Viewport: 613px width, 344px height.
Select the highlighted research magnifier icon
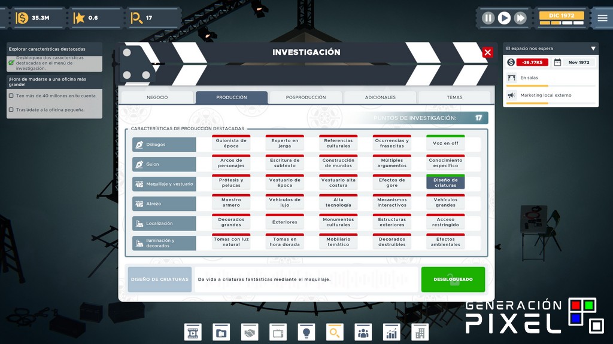coord(336,331)
